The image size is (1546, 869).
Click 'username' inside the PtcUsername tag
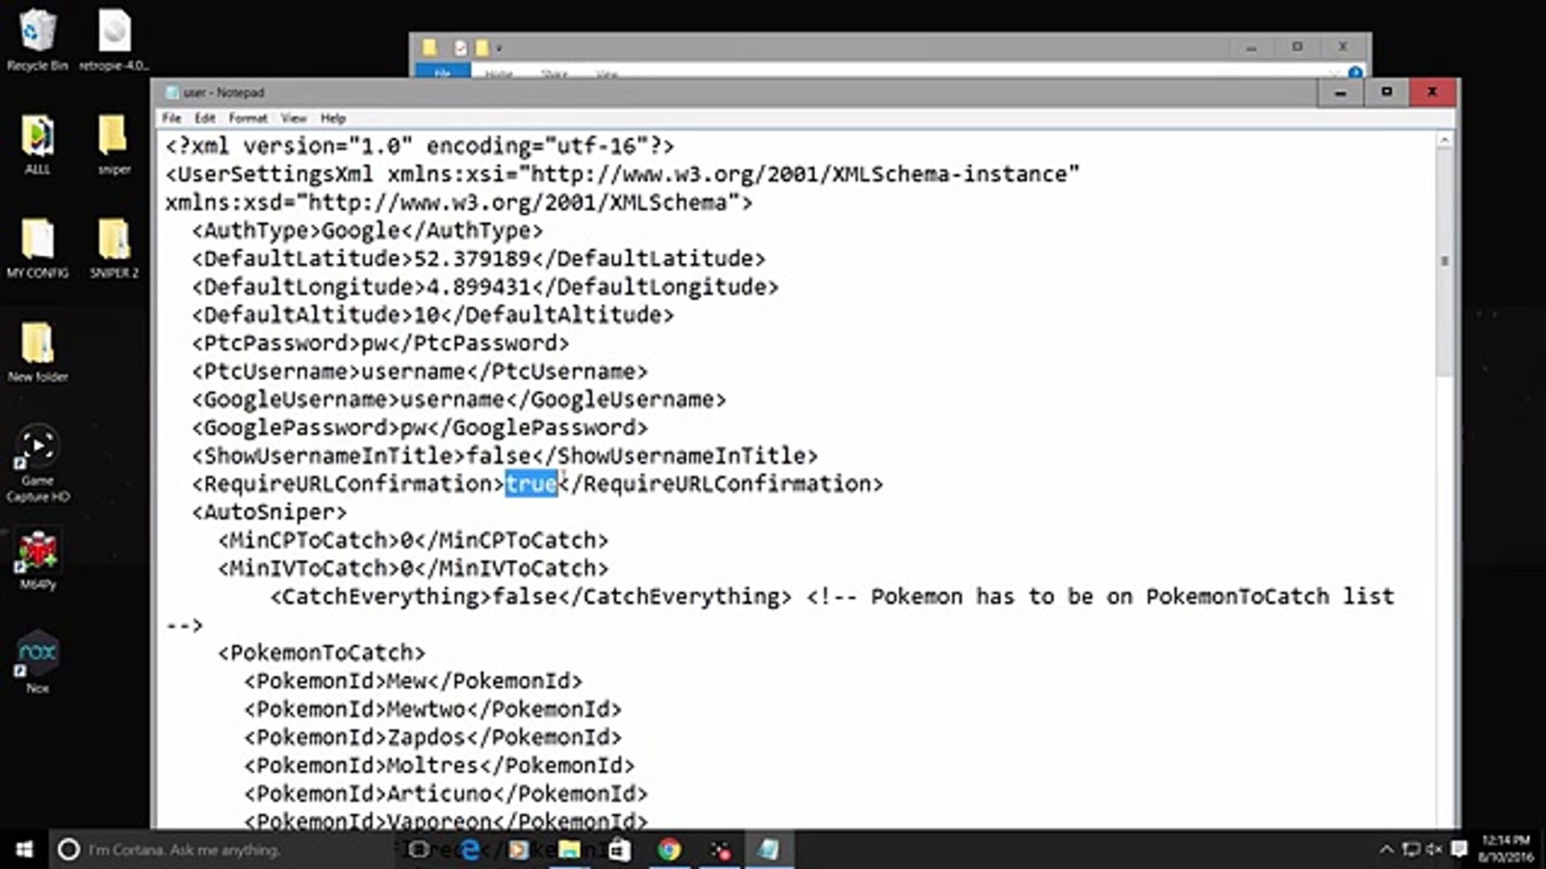click(x=413, y=372)
